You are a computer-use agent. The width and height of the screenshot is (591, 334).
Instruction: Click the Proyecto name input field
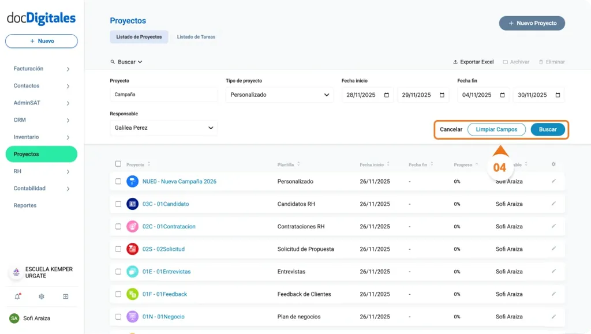(163, 95)
